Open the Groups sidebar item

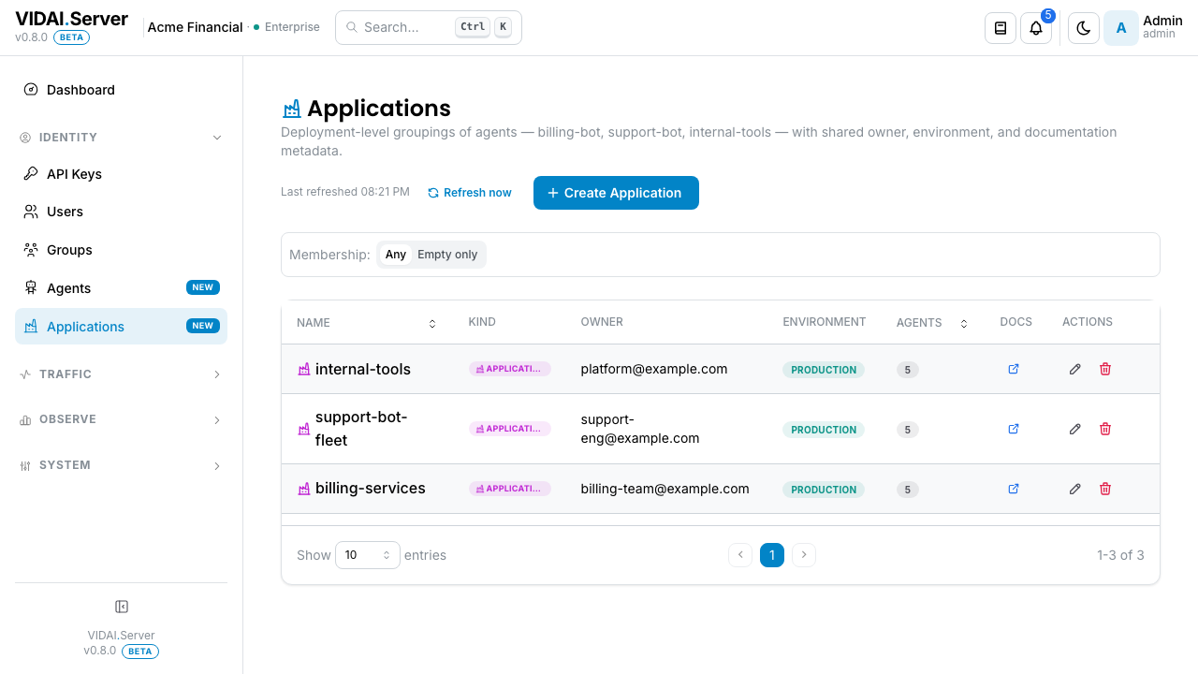point(122,250)
